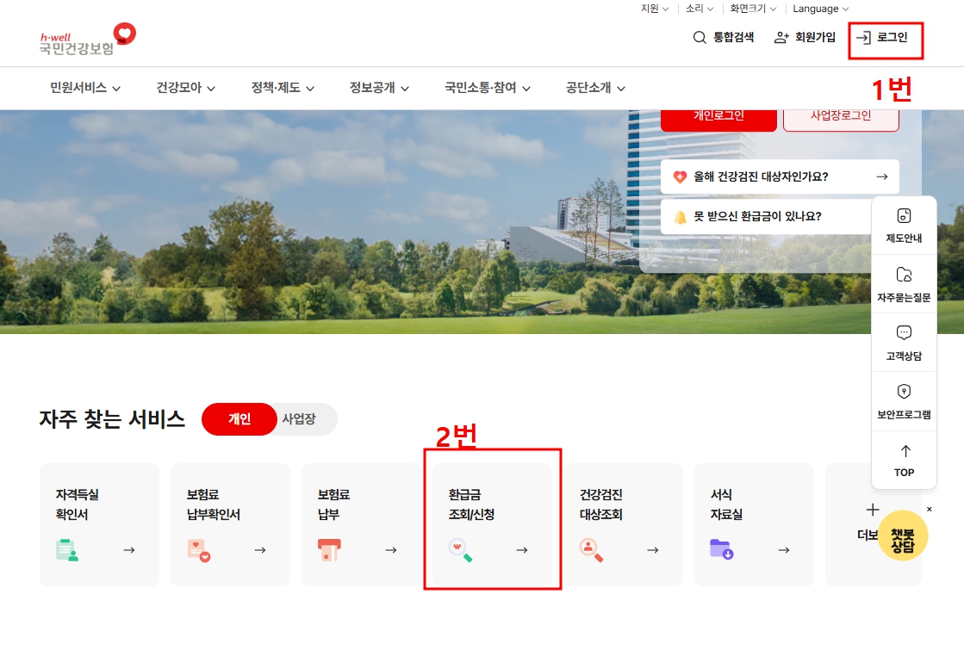Image resolution: width=964 pixels, height=650 pixels.
Task: Expand the 민원서비스 menu
Action: pyautogui.click(x=85, y=88)
